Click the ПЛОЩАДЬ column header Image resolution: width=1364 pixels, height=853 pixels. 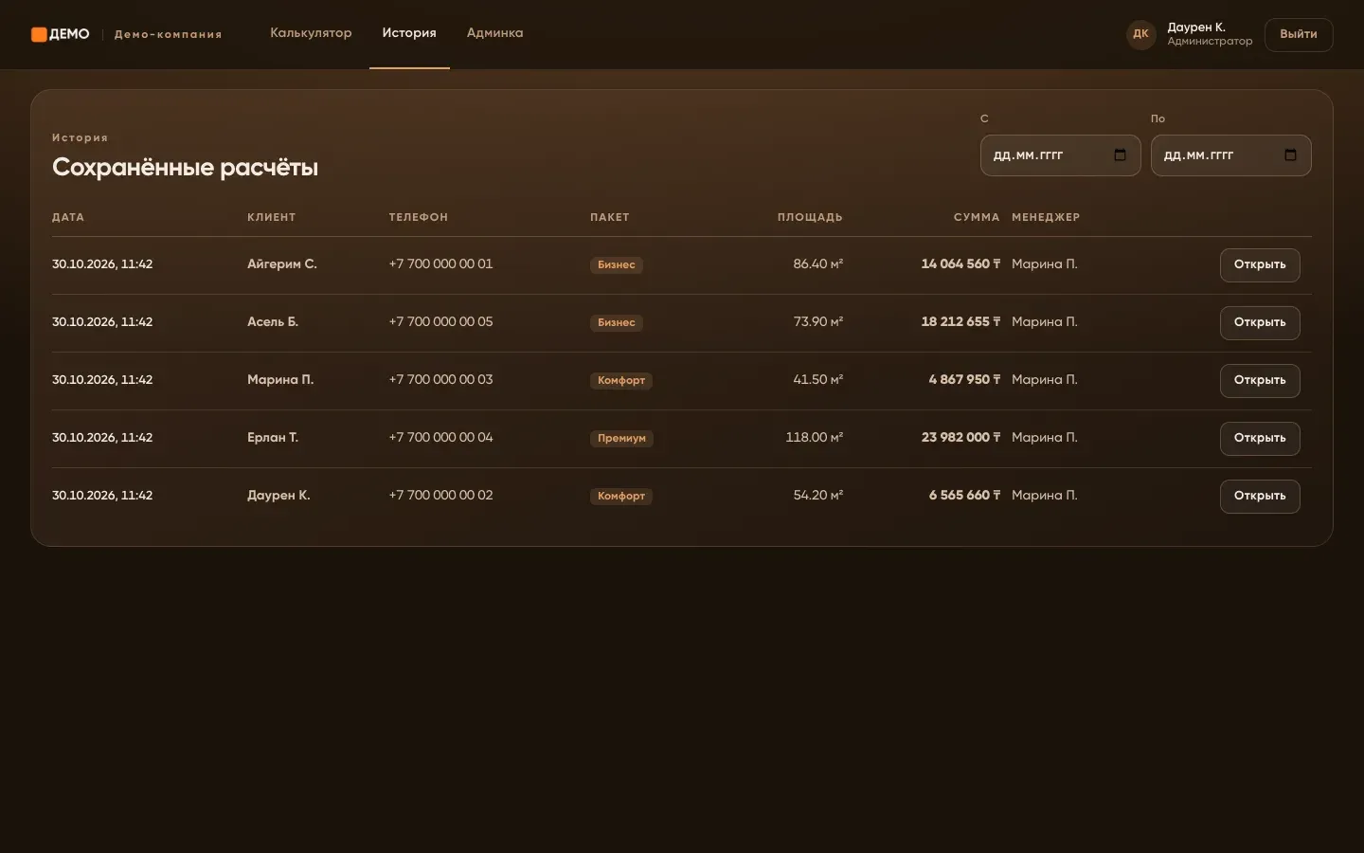tap(810, 218)
